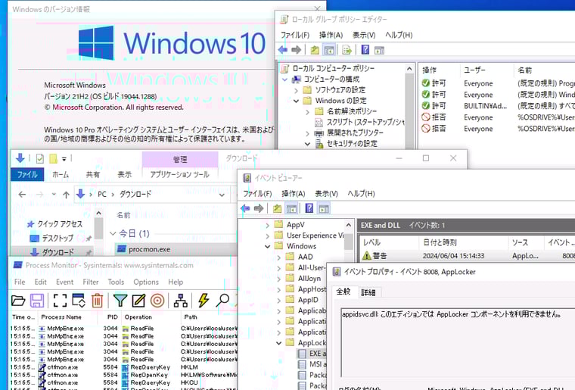Click Explorer up-arrow navigation button
This screenshot has width=575, height=390.
[66, 195]
